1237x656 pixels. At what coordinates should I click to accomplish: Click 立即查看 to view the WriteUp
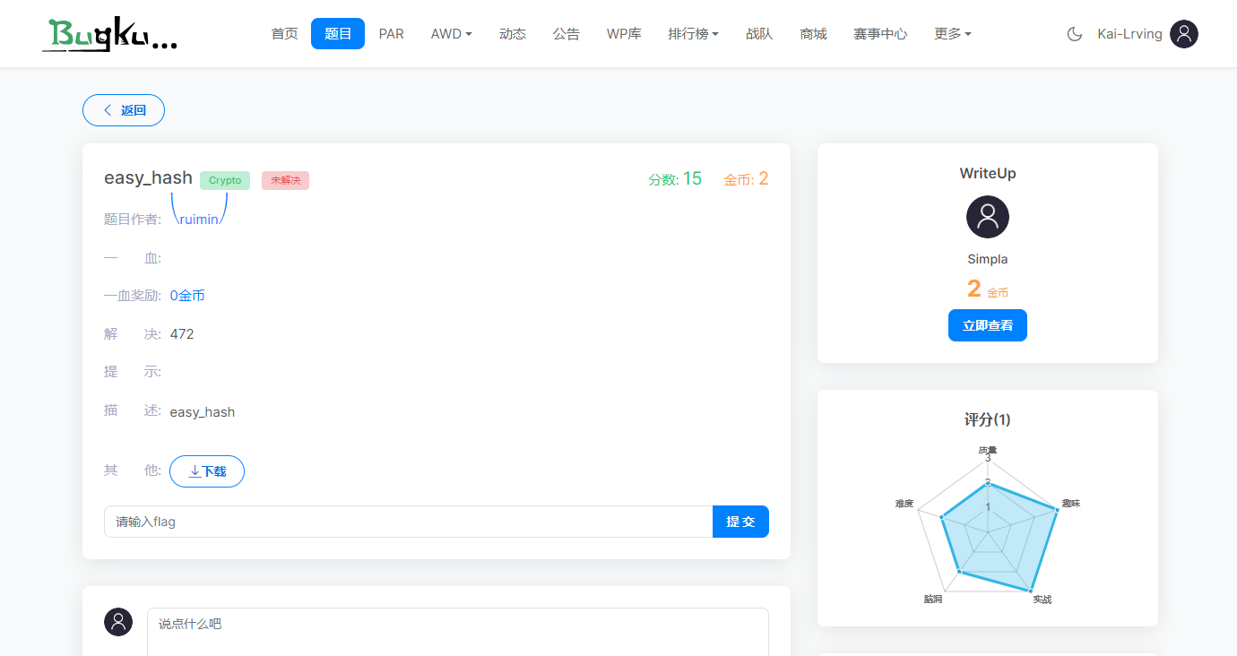(x=987, y=325)
